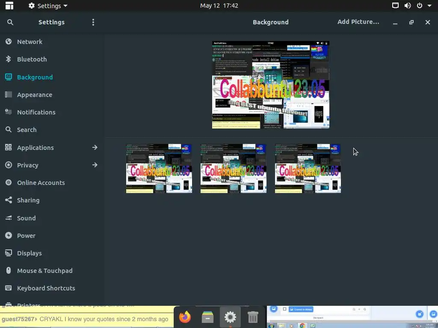Click the Sound sidebar icon
This screenshot has width=438, height=328.
tap(9, 218)
